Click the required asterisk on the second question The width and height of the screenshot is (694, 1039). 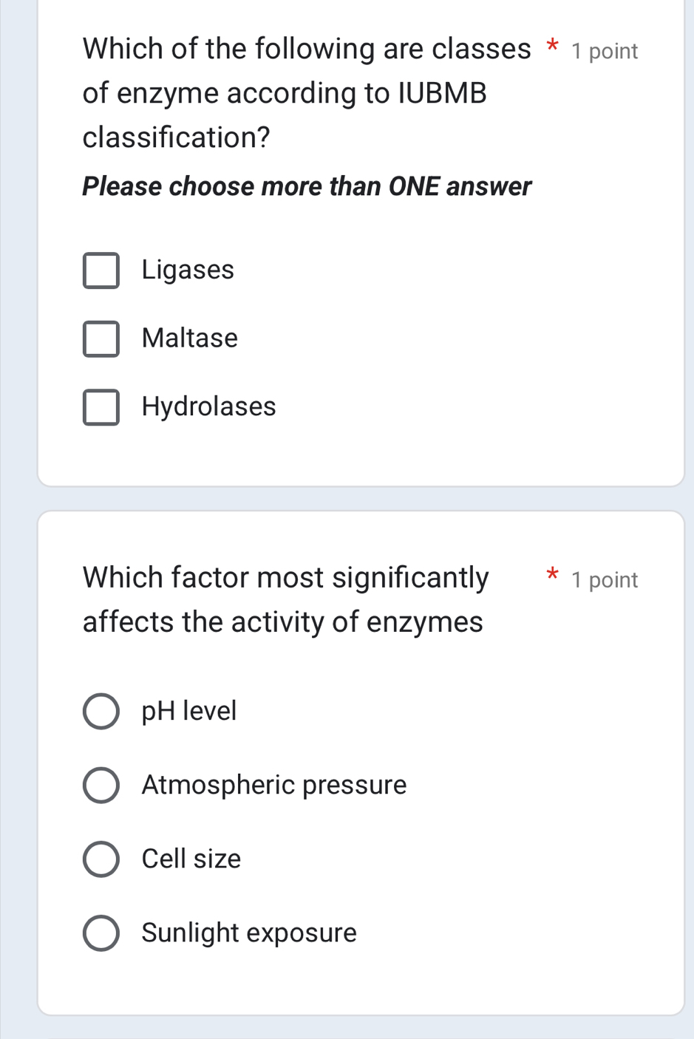[553, 577]
